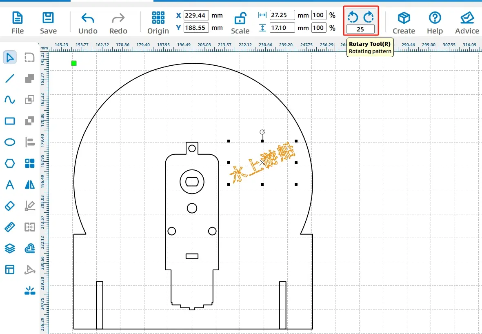Image resolution: width=482 pixels, height=334 pixels.
Task: Rotate the pattern clockwise
Action: point(368,17)
